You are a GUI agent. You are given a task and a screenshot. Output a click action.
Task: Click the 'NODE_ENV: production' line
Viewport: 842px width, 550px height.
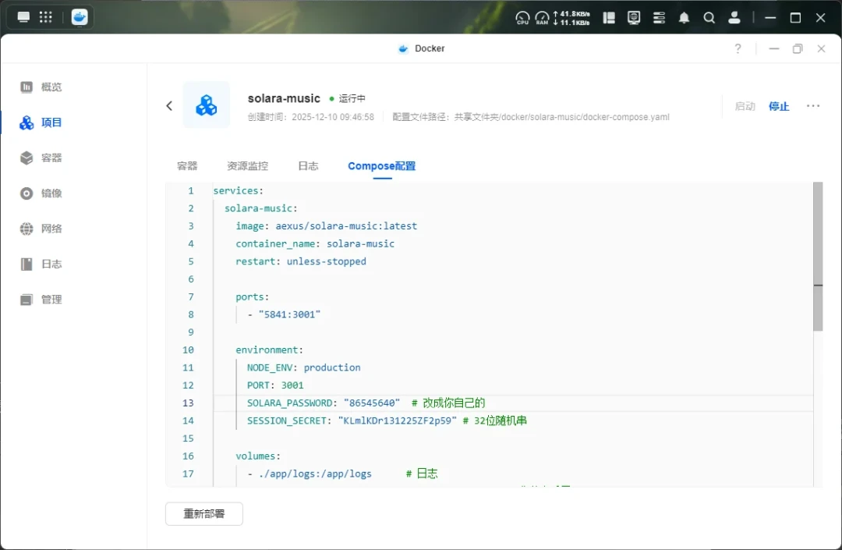point(303,368)
